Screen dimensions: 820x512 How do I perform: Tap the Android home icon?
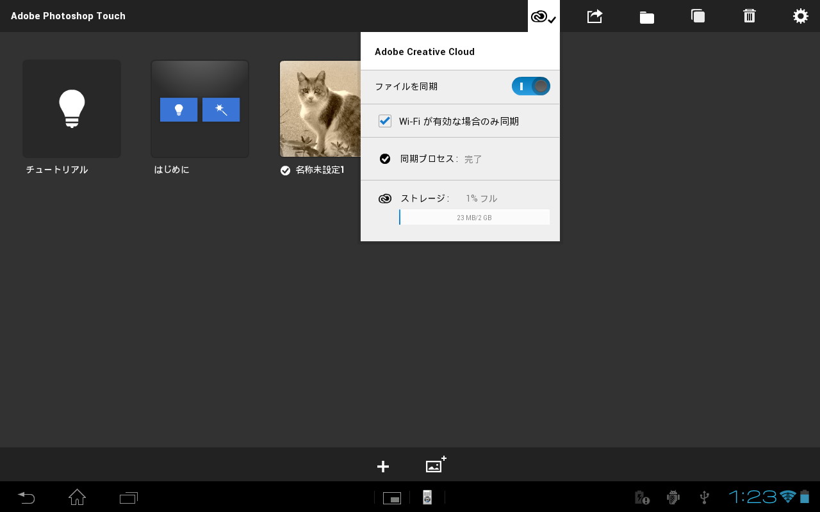pos(78,497)
